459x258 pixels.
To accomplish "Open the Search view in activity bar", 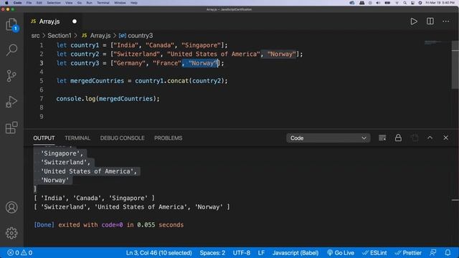I will pyautogui.click(x=11, y=50).
